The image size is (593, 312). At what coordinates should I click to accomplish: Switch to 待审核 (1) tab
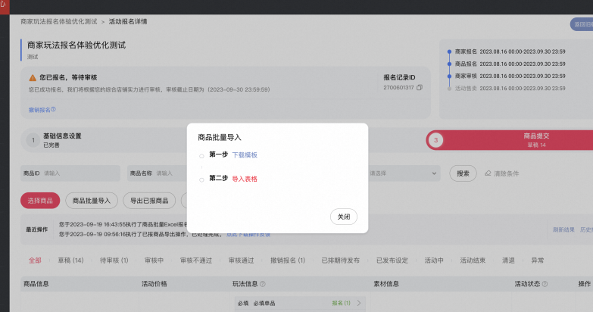pyautogui.click(x=114, y=261)
